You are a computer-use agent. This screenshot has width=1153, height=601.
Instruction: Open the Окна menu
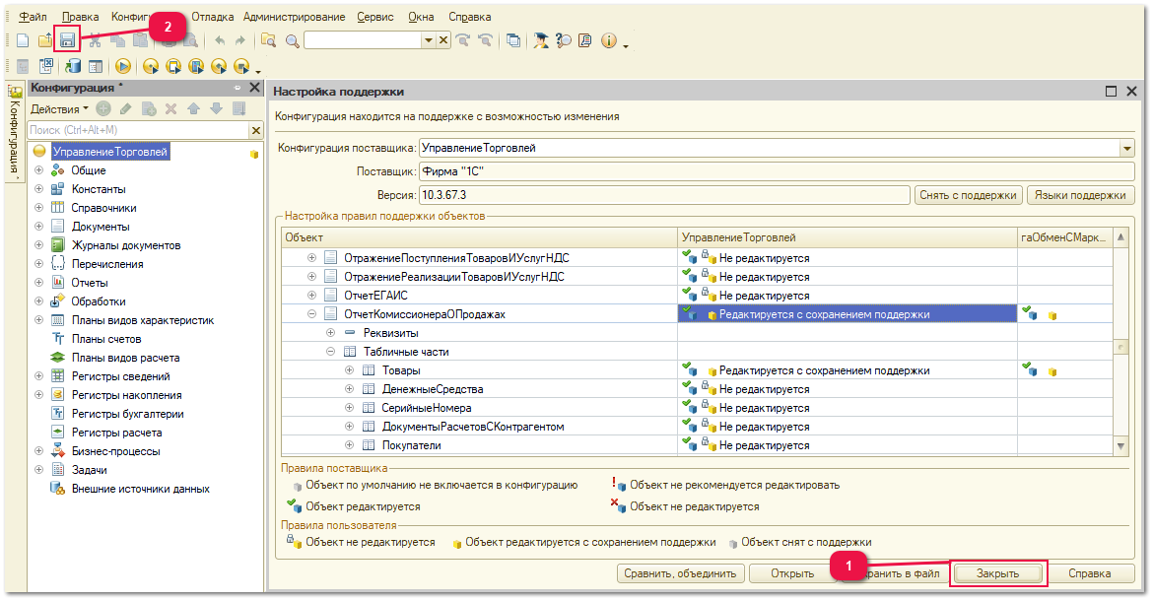[x=421, y=16]
